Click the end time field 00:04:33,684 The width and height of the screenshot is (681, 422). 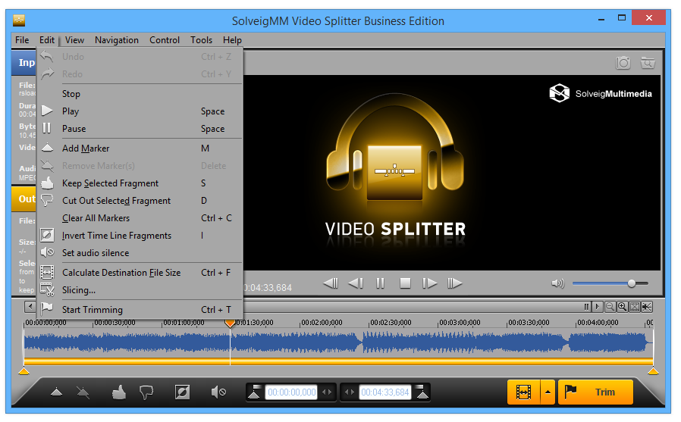point(384,392)
